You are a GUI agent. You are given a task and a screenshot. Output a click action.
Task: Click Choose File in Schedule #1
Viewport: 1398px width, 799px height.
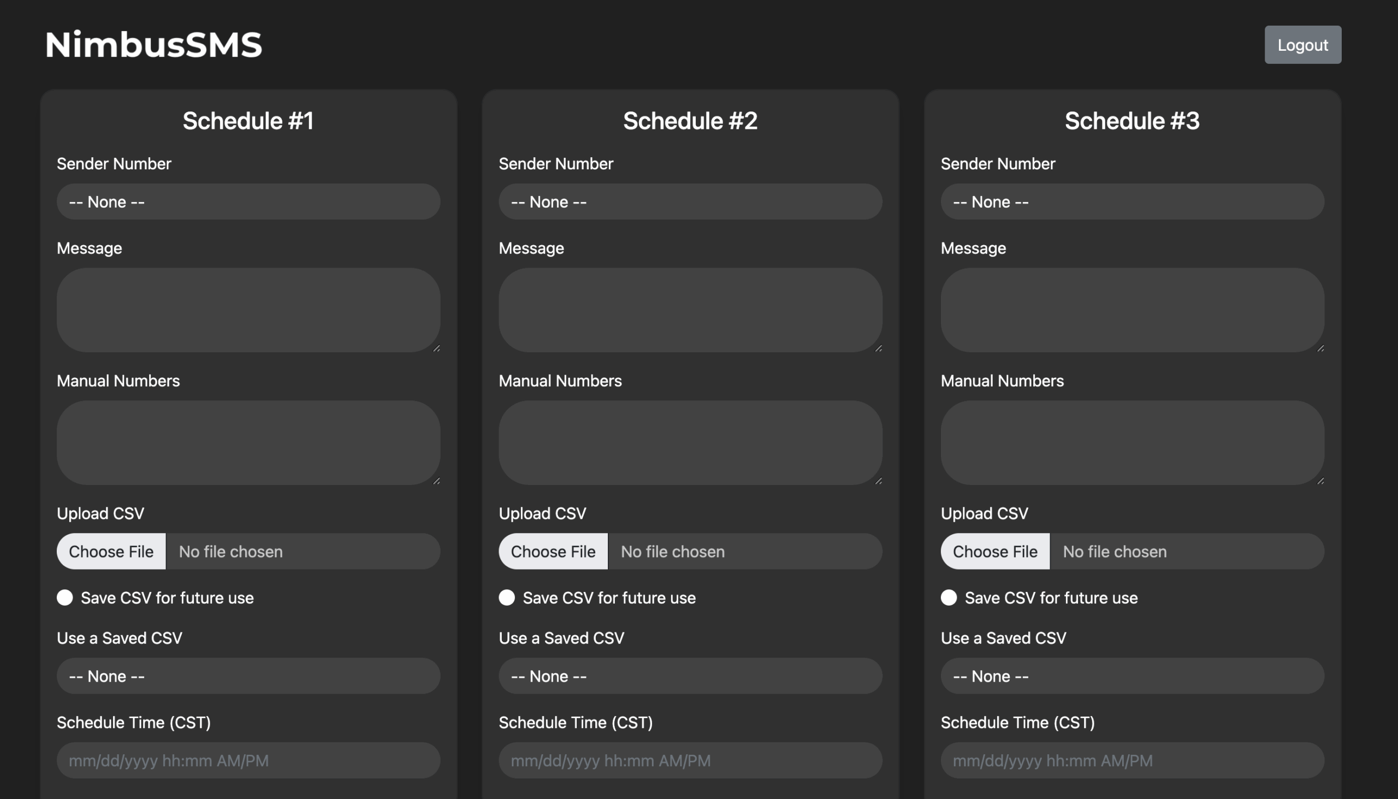(111, 552)
